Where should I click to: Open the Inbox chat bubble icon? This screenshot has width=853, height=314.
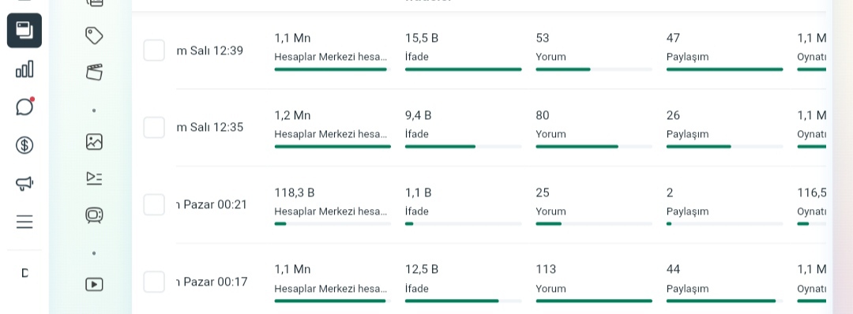point(24,107)
